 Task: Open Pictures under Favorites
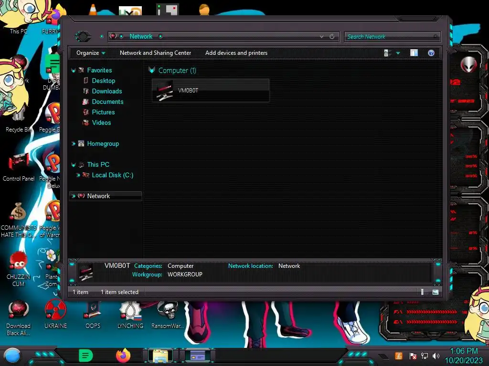[x=103, y=112]
